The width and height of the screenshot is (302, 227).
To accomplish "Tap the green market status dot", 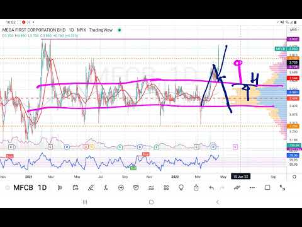I will [120, 30].
